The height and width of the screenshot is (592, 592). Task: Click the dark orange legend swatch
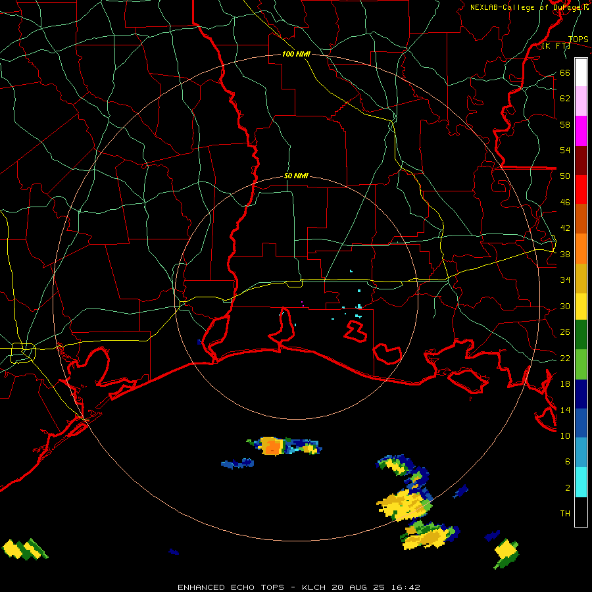click(x=581, y=218)
